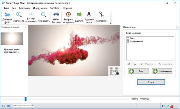This screenshot has width=180, height=109.
Task: Click the zoom slider handle
Action: pyautogui.click(x=20, y=105)
